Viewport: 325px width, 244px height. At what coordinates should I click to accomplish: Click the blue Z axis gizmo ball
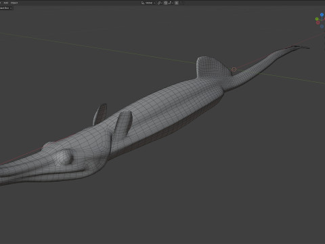click(322, 14)
